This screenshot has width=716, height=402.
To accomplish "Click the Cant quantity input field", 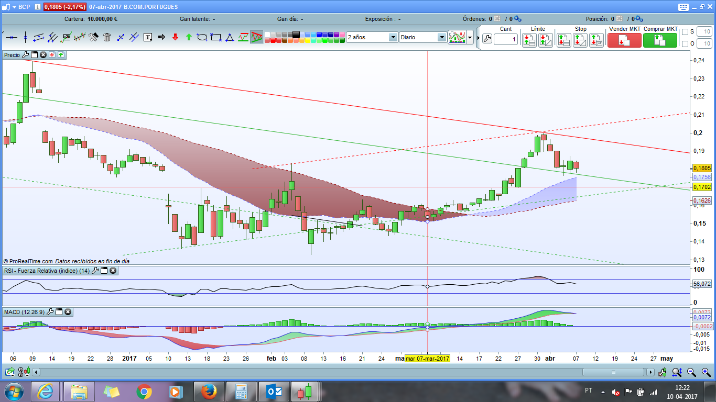I will pyautogui.click(x=506, y=39).
